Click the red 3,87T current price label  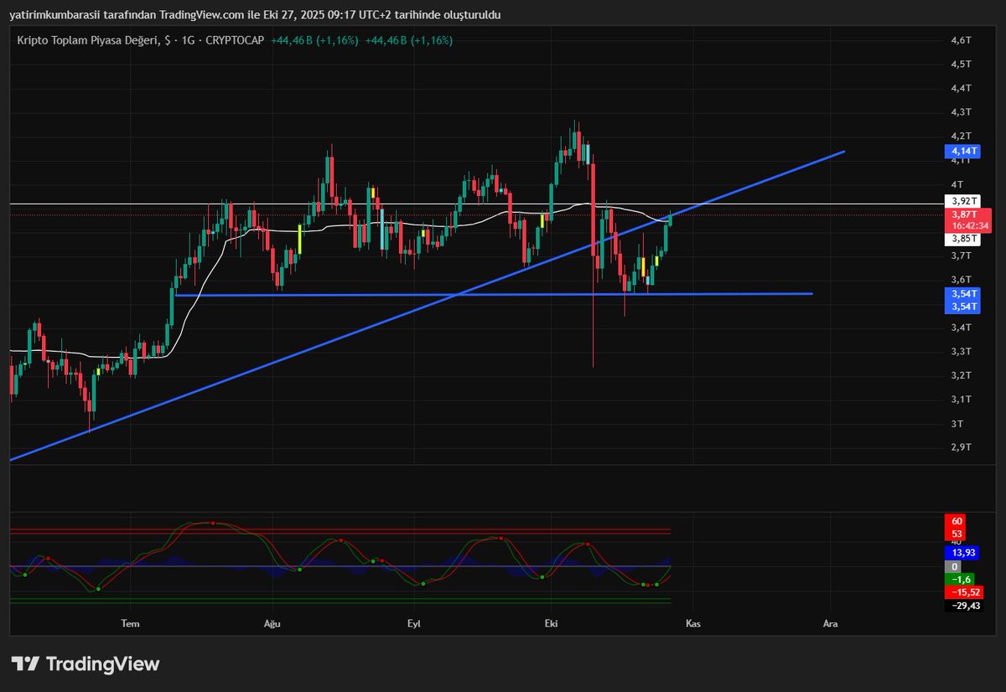pos(964,214)
